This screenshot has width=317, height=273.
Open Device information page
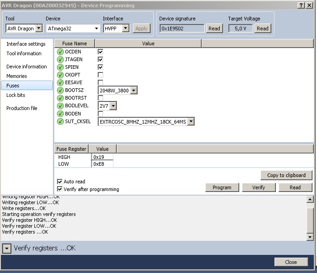[x=27, y=67]
